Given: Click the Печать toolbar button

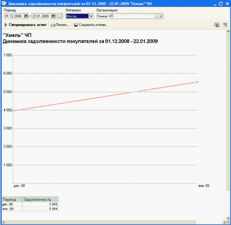Looking at the screenshot, I should coord(60,25).
